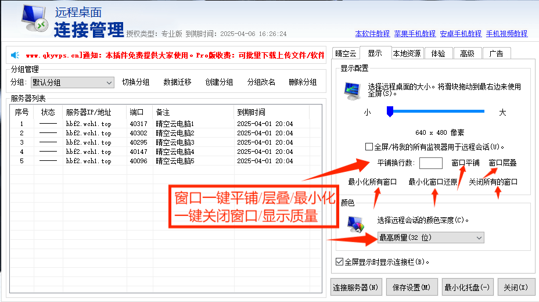Click 保存设置 button
539x302 pixels.
tap(411, 287)
